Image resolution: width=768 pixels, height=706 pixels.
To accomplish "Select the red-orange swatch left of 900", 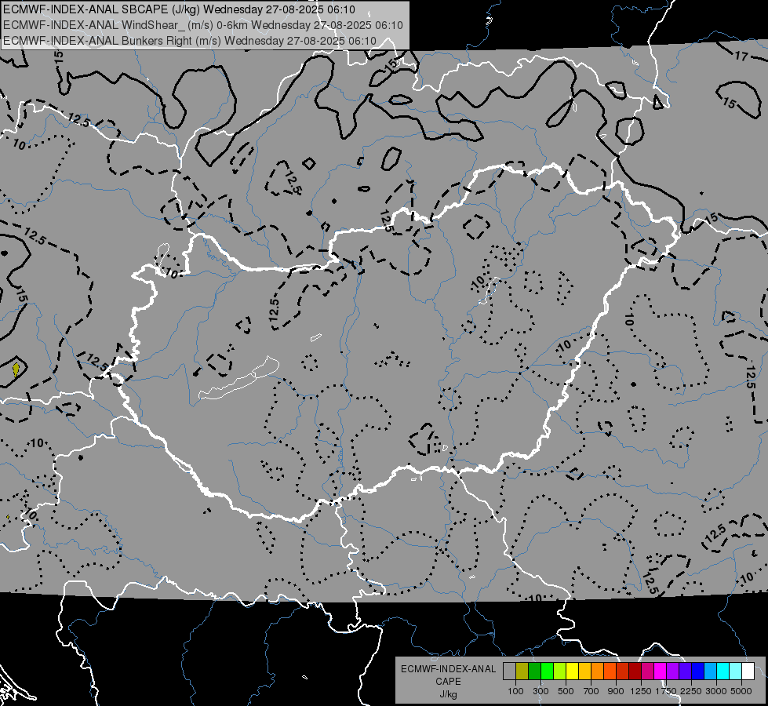I will tap(610, 671).
